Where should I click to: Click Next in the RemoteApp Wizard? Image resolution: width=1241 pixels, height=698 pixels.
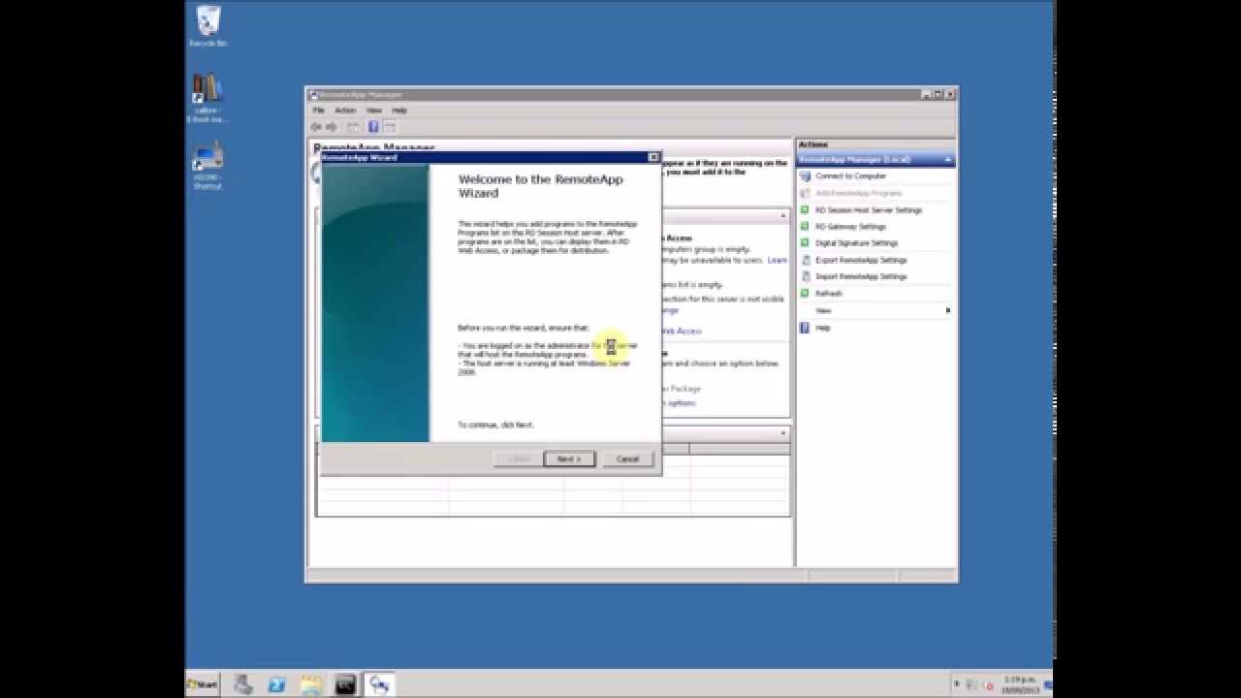tap(569, 459)
